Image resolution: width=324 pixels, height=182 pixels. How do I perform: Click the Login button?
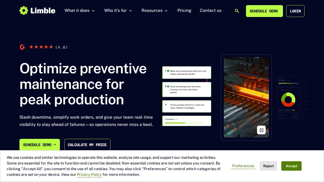tap(295, 11)
